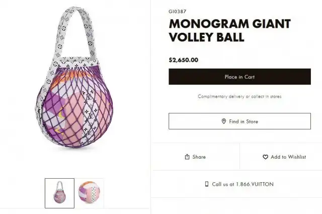Click the location pin icon in Find in Store
322x214 pixels.
[224, 121]
